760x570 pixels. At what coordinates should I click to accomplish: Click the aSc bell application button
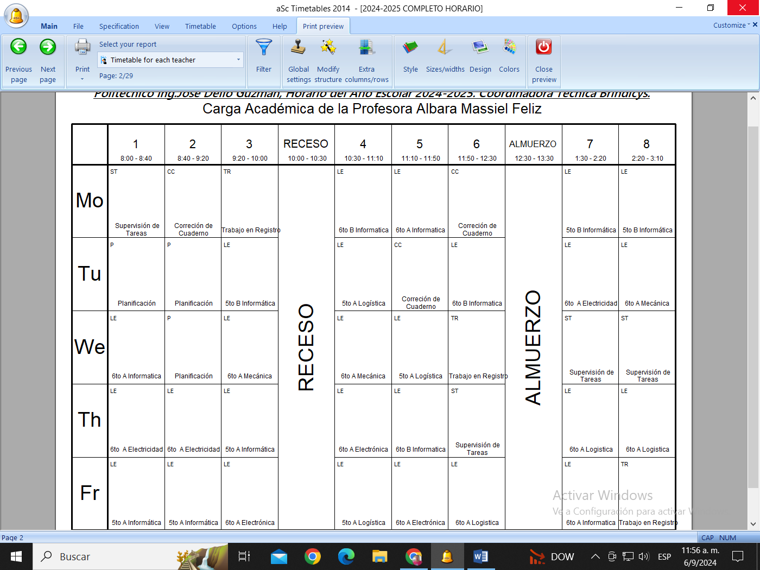click(16, 15)
